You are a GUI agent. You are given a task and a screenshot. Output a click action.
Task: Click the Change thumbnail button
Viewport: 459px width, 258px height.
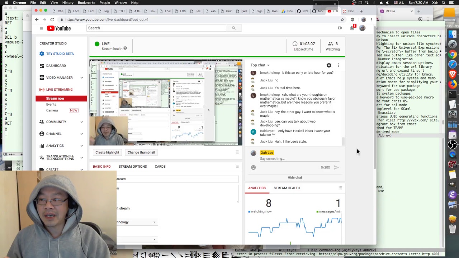coord(141,152)
